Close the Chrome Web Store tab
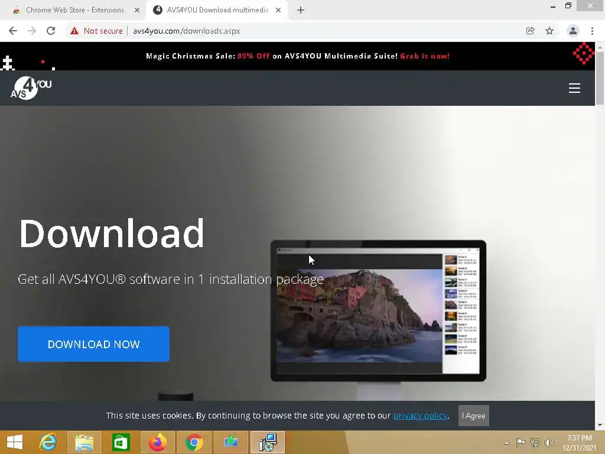The width and height of the screenshot is (605, 454). pos(137,10)
